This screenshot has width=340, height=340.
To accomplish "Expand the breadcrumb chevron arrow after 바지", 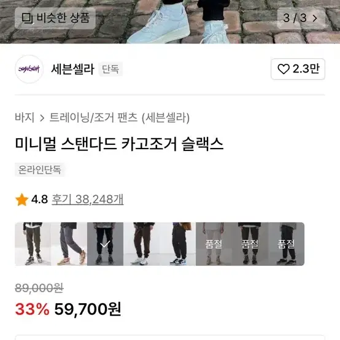I will point(42,118).
